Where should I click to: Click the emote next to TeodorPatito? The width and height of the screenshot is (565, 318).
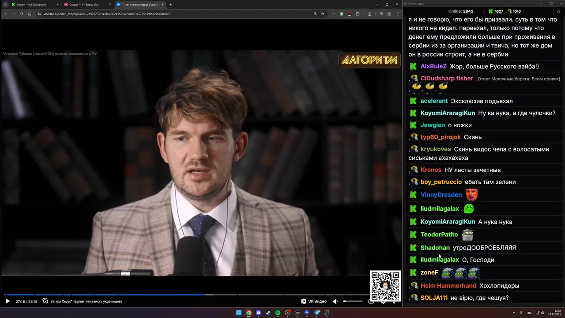pyautogui.click(x=467, y=235)
